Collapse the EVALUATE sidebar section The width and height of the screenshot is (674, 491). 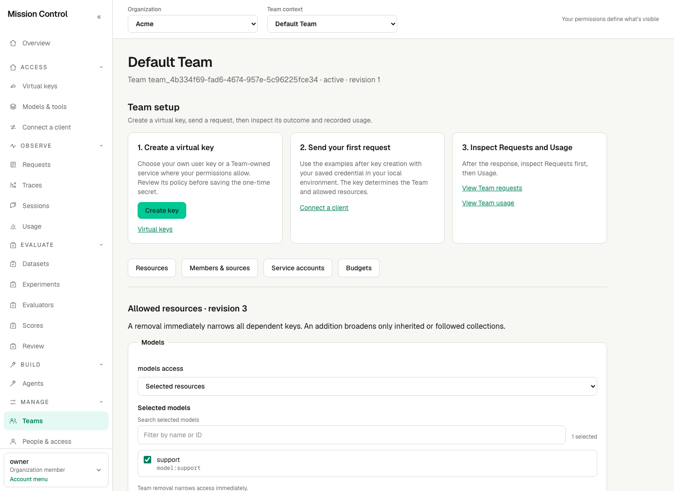pos(101,245)
